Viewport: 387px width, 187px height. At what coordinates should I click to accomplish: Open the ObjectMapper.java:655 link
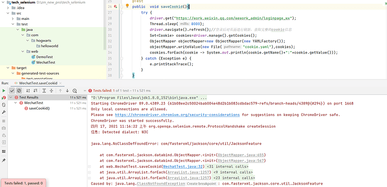241,155
